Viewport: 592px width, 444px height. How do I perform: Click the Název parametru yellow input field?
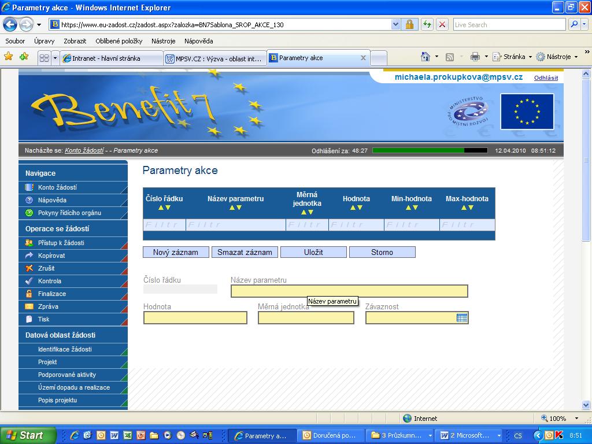[349, 291]
